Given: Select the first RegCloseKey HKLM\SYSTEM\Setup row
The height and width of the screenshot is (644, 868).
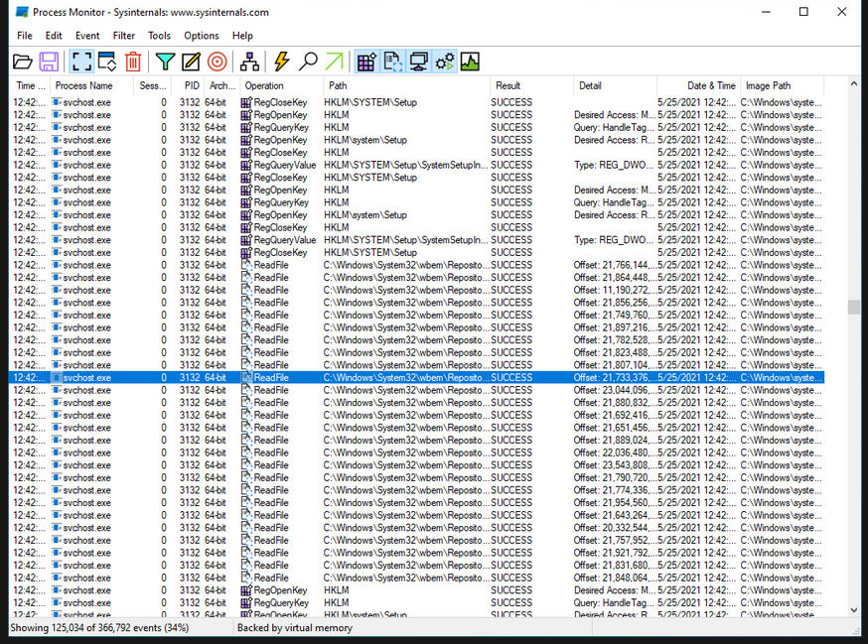Looking at the screenshot, I should (417, 102).
